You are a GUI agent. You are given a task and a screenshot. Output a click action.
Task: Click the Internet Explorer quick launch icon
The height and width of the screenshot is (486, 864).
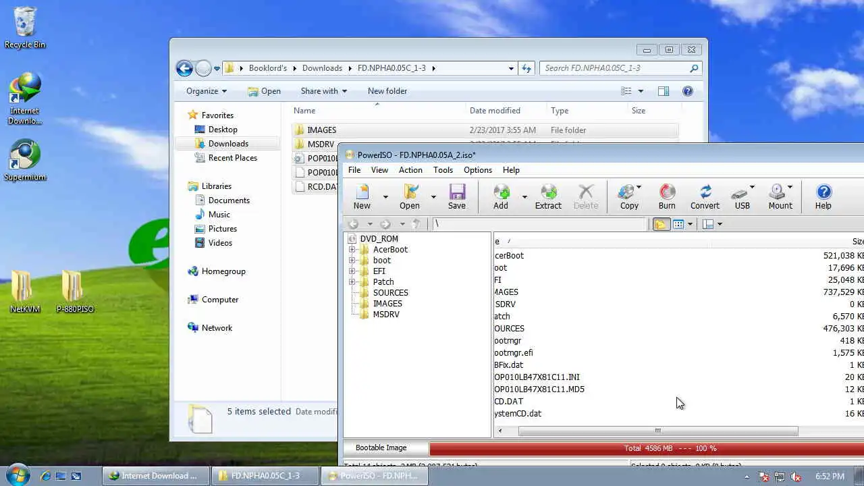point(45,476)
